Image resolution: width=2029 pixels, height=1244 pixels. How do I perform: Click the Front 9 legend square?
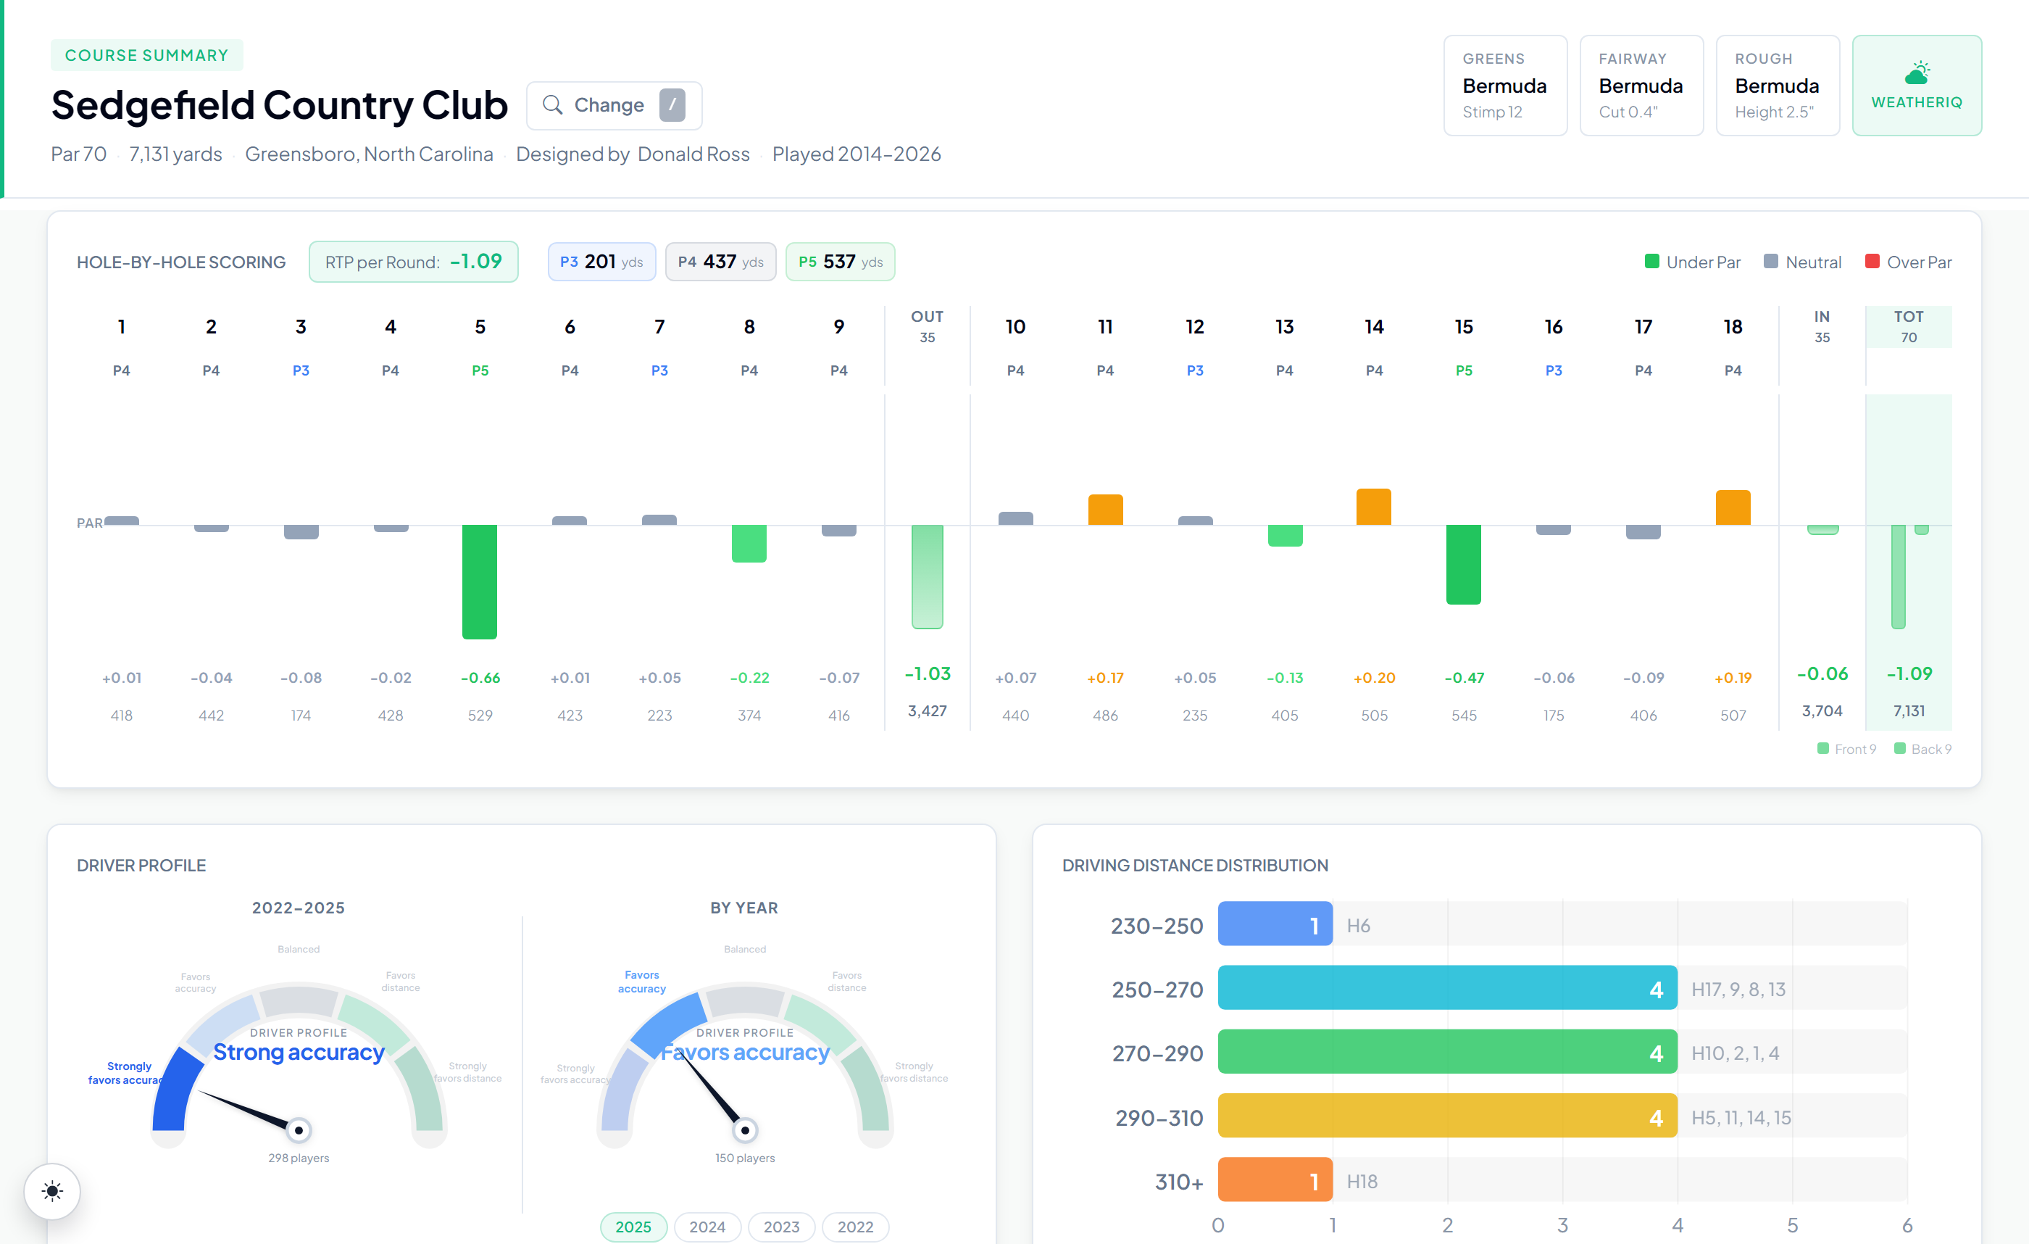pyautogui.click(x=1823, y=748)
